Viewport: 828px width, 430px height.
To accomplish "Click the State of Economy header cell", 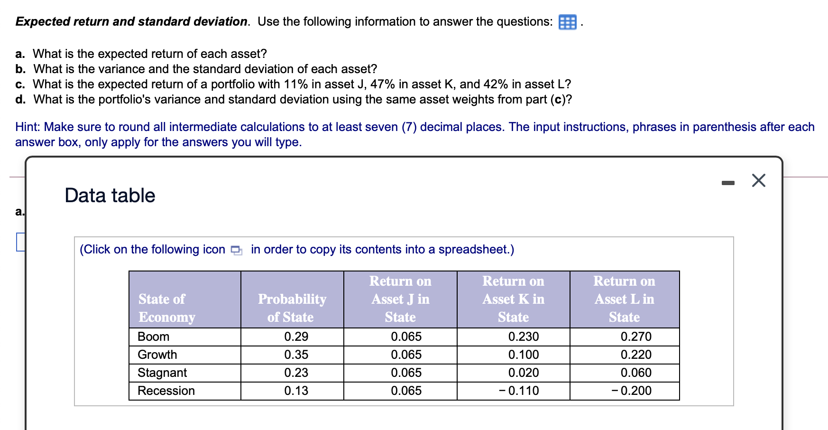I will coord(166,308).
